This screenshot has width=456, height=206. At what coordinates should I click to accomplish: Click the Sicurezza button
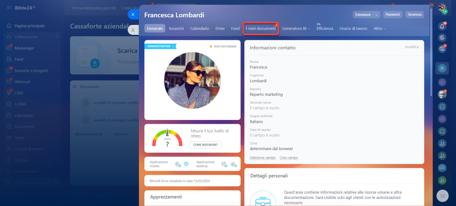click(x=415, y=15)
